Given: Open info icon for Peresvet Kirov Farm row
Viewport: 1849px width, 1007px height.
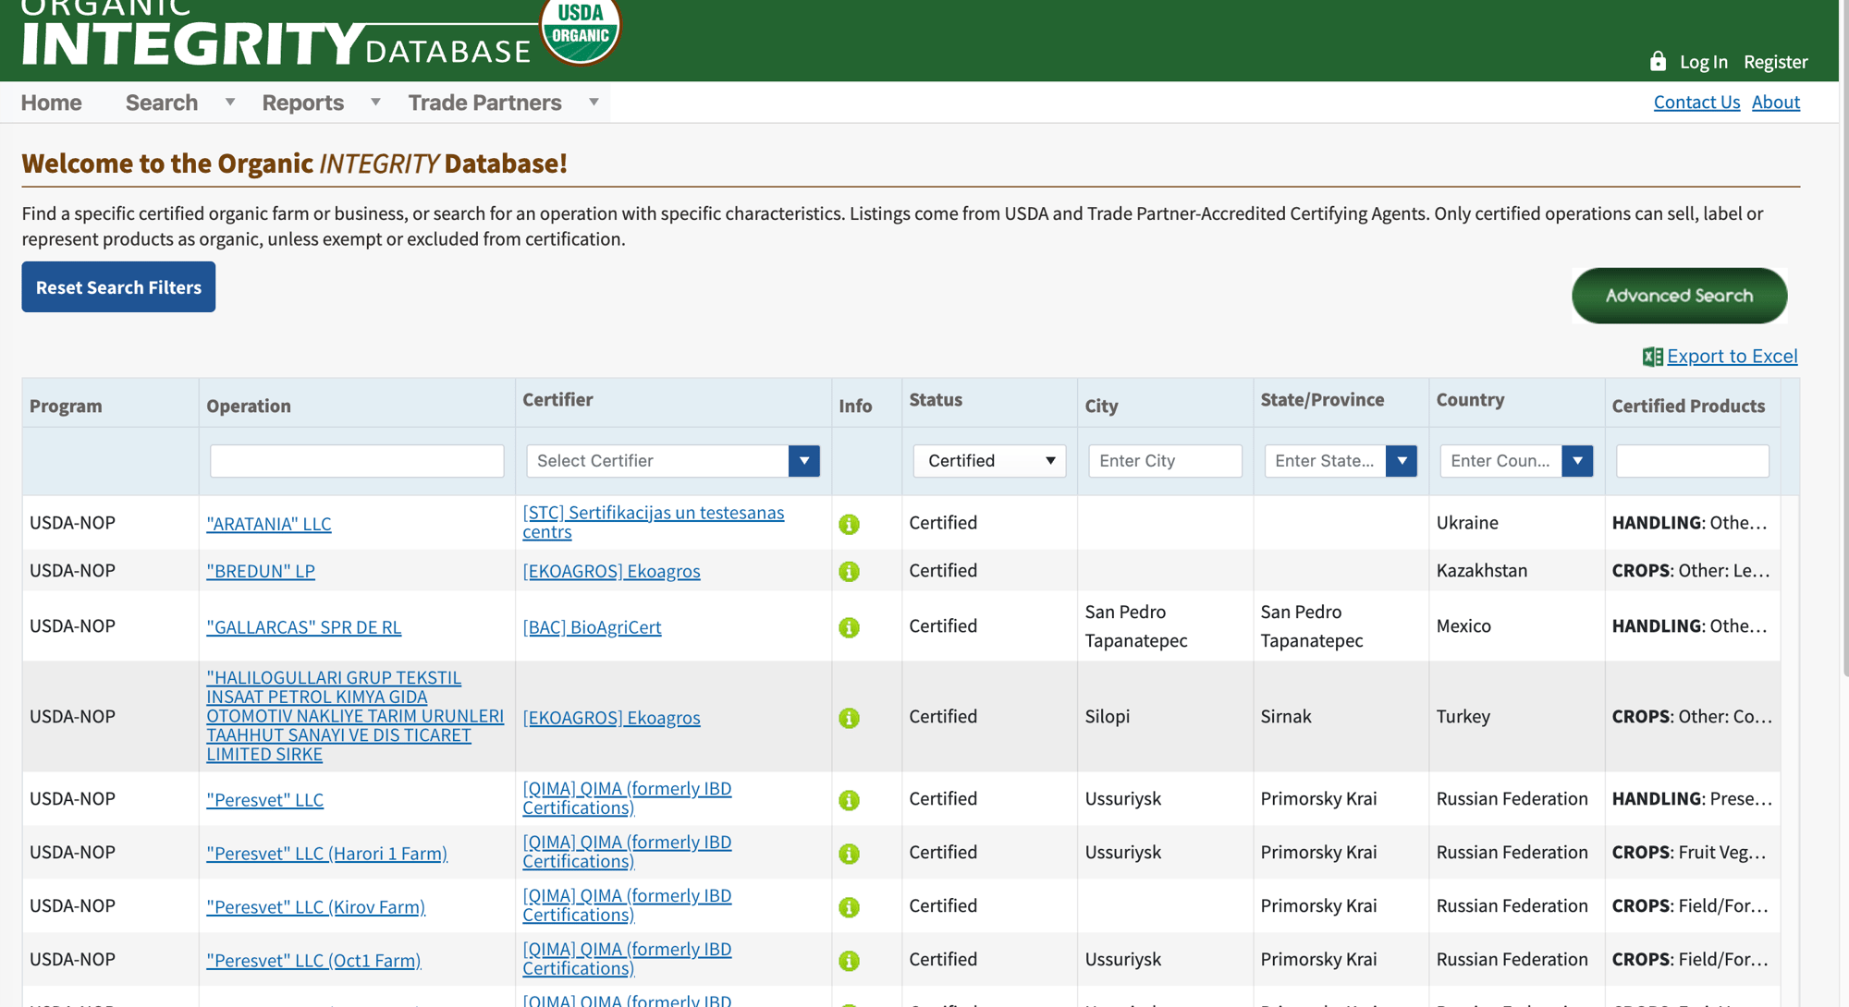Looking at the screenshot, I should pos(849,907).
